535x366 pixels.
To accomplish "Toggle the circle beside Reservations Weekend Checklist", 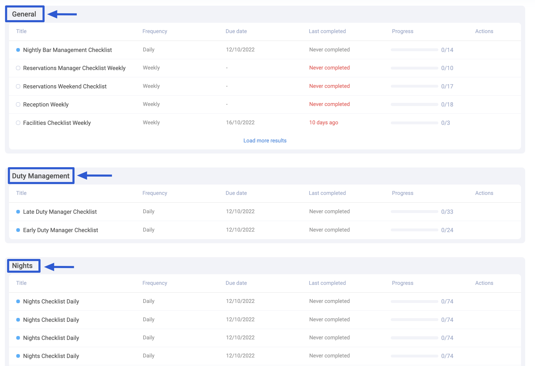I will pos(18,86).
